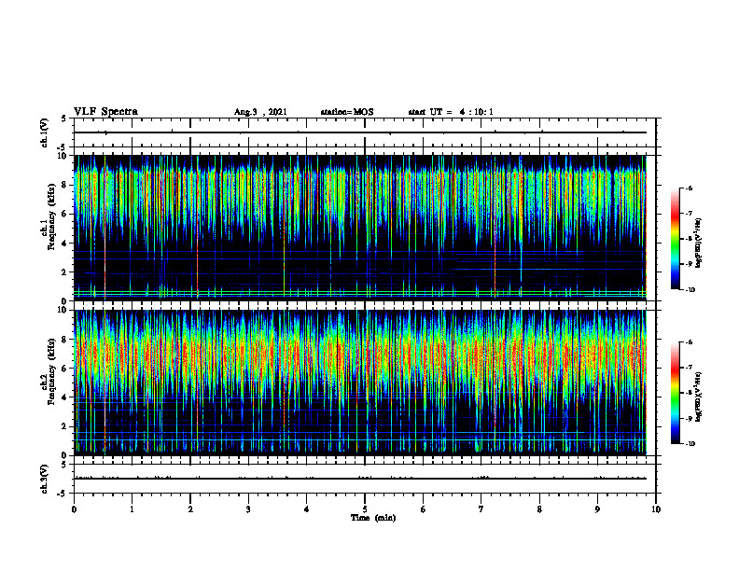Click the time axis tick label '0'
This screenshot has height=571, width=739.
tap(74, 509)
